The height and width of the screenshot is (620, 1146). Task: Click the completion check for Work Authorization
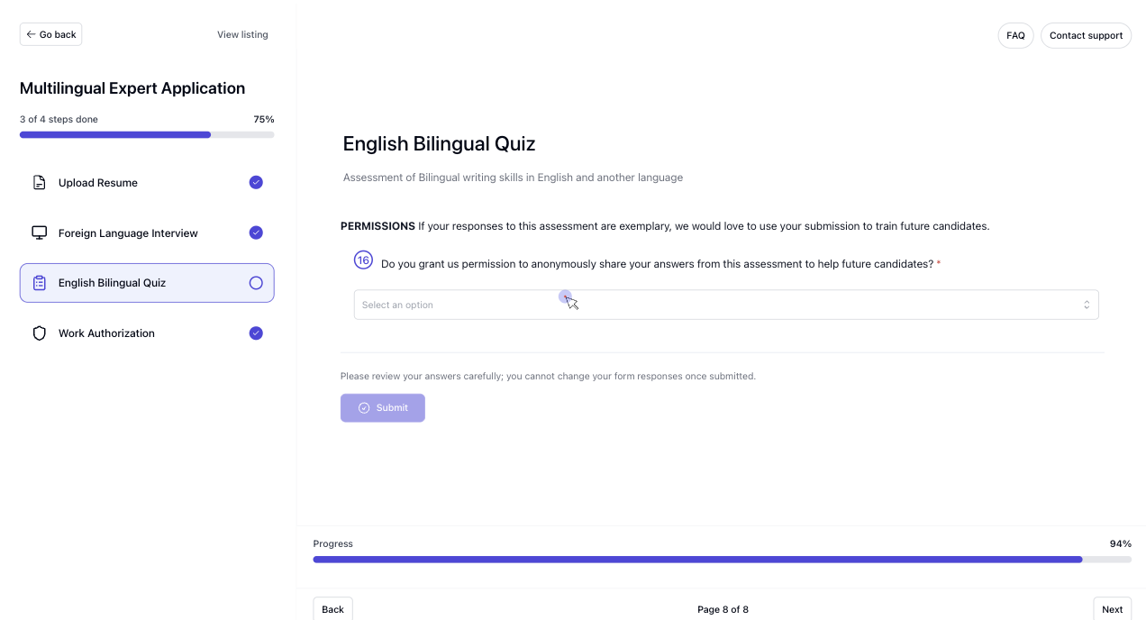[256, 333]
